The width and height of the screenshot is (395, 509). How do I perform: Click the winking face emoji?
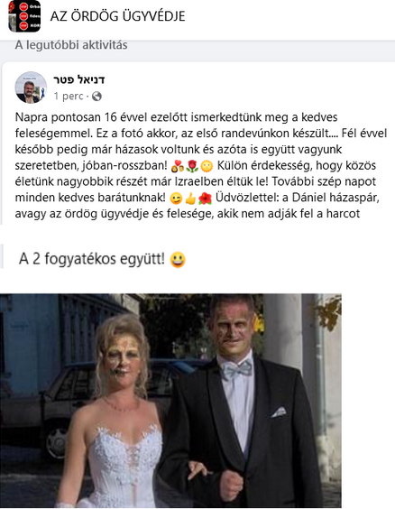point(176,198)
